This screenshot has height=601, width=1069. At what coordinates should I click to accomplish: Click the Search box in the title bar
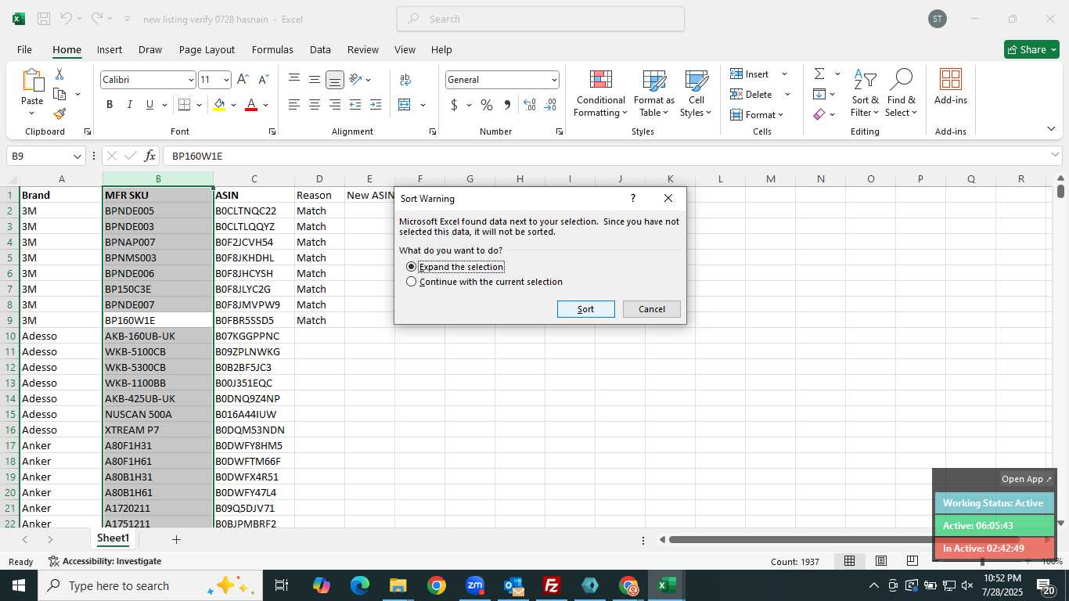541,19
